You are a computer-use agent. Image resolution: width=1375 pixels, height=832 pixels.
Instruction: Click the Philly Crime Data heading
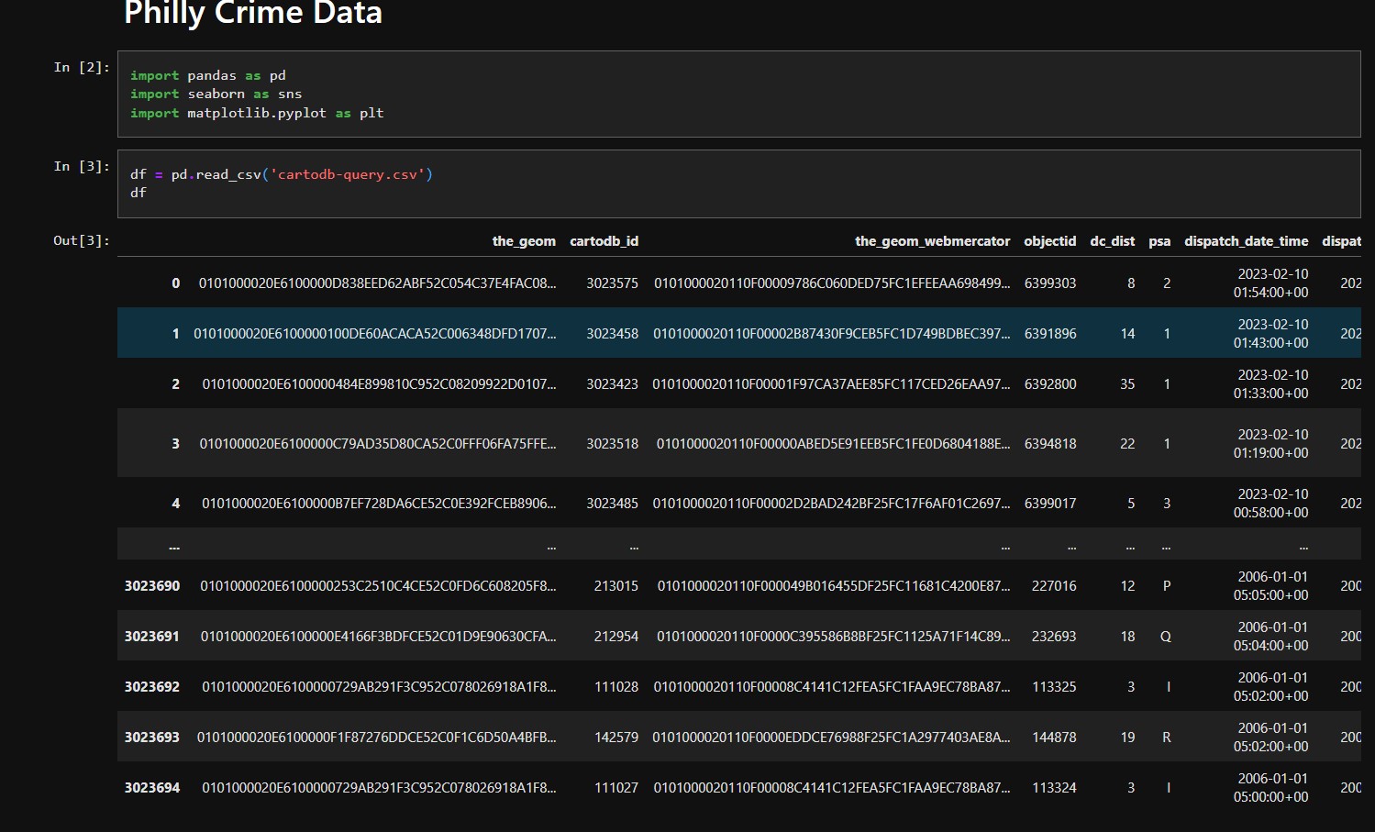(x=253, y=13)
